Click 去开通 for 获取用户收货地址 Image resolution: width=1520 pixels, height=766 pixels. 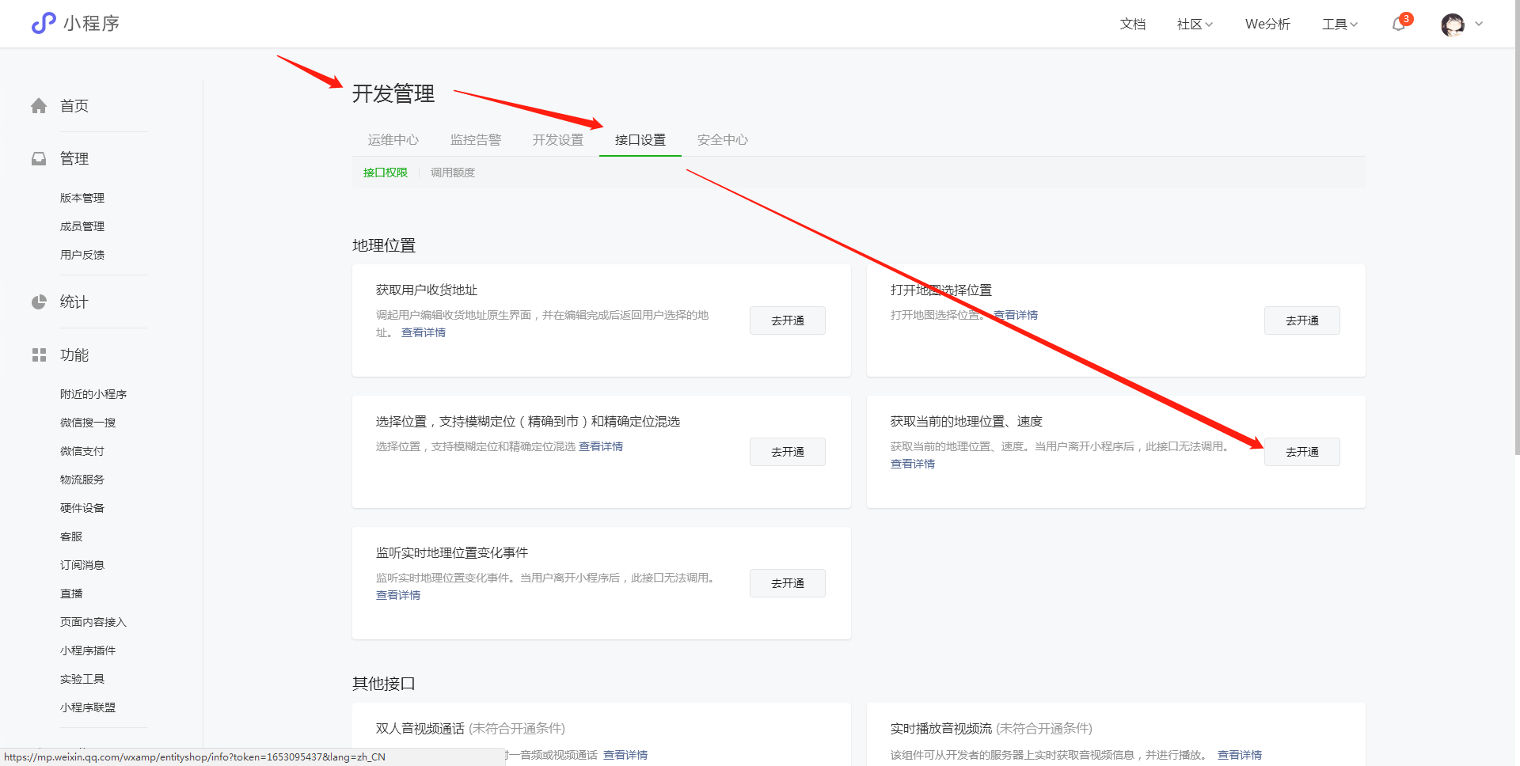point(788,320)
